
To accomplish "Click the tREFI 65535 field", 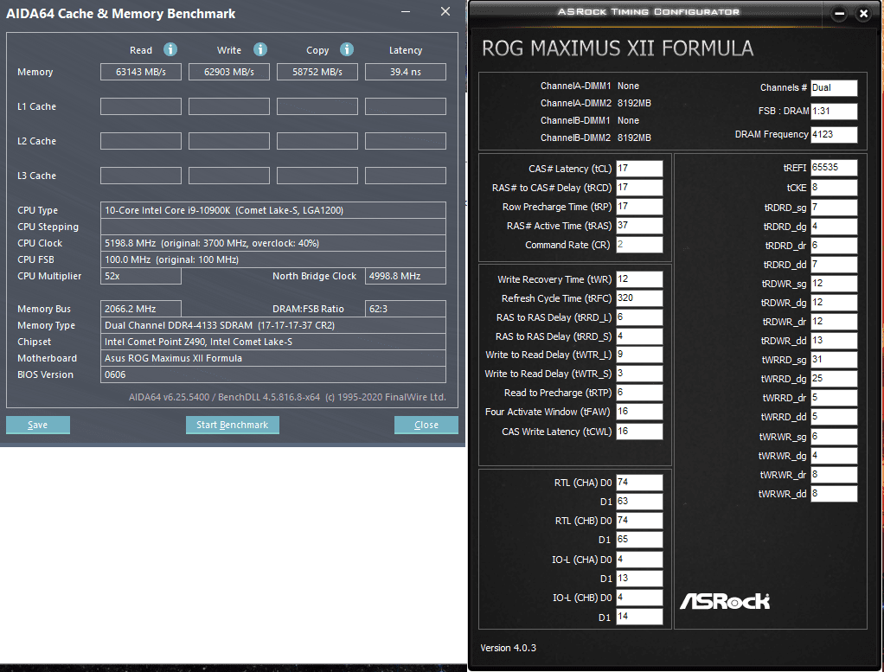I will tap(834, 168).
